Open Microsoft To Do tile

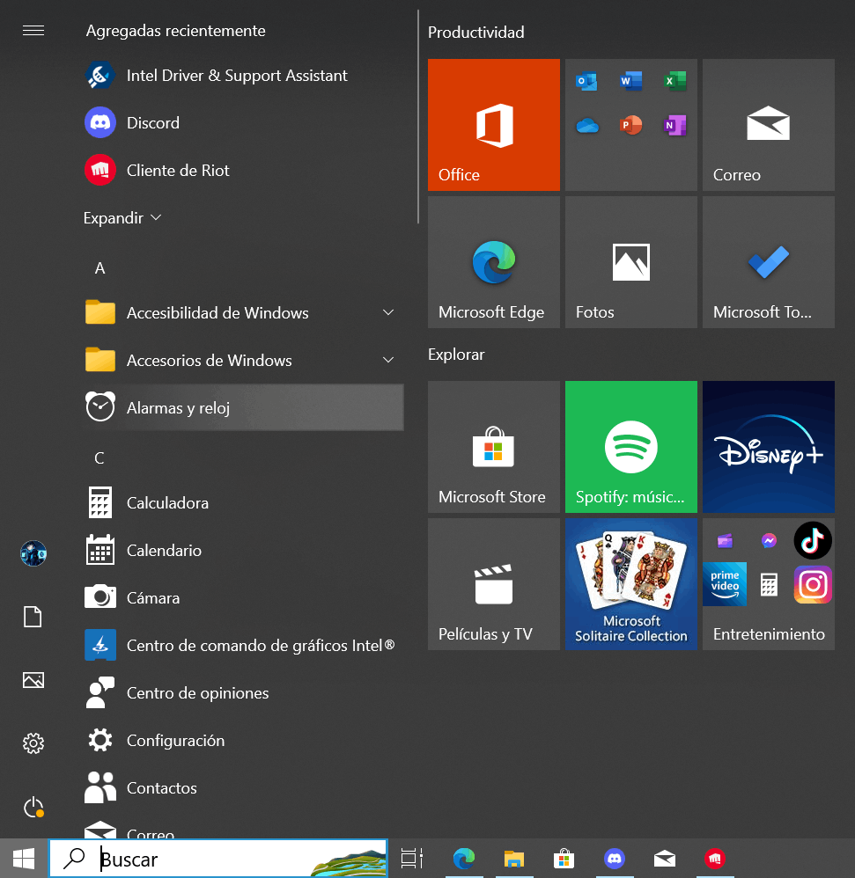point(768,262)
